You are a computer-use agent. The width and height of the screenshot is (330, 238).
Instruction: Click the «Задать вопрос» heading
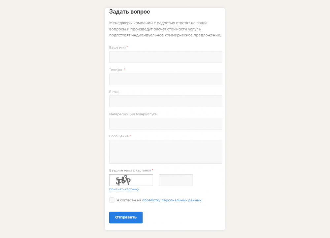point(129,12)
